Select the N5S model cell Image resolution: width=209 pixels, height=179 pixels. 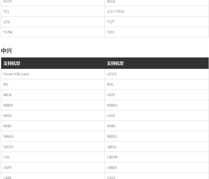[110, 84]
